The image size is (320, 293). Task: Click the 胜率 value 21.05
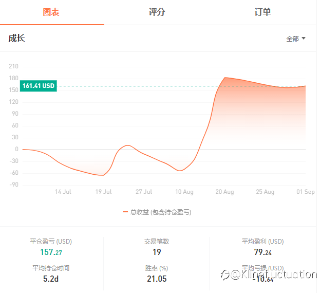pos(157,279)
